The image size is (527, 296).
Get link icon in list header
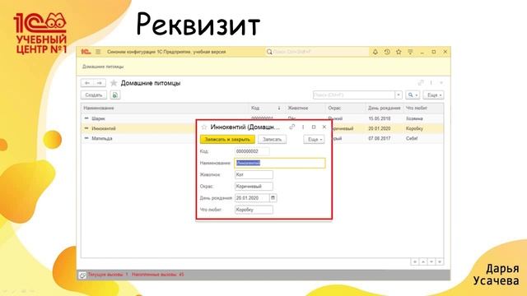(x=421, y=82)
